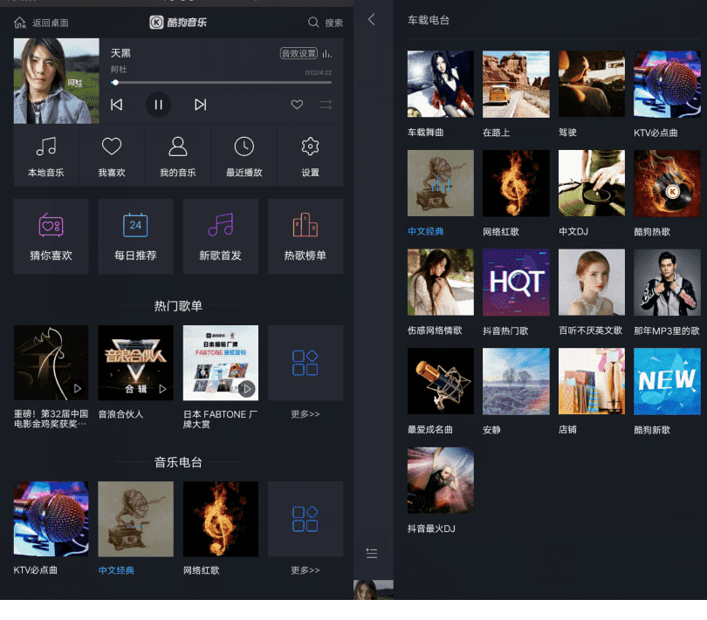Click 返回桌面 label
Viewport: 707px width, 620px height.
coord(51,23)
